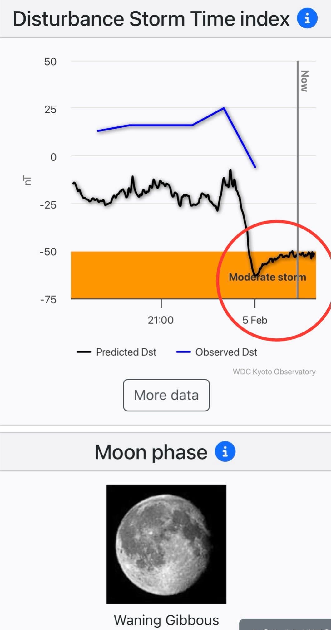331x630 pixels.
Task: Toggle the Predicted Dst legend series
Action: point(116,352)
